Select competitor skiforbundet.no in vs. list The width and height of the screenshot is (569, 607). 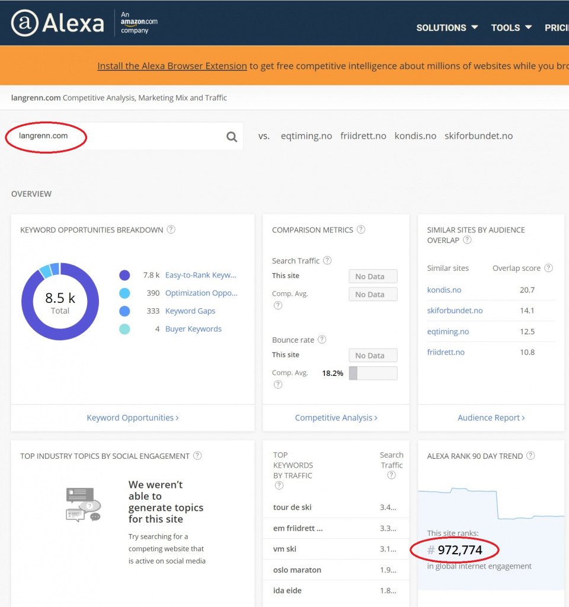(478, 136)
